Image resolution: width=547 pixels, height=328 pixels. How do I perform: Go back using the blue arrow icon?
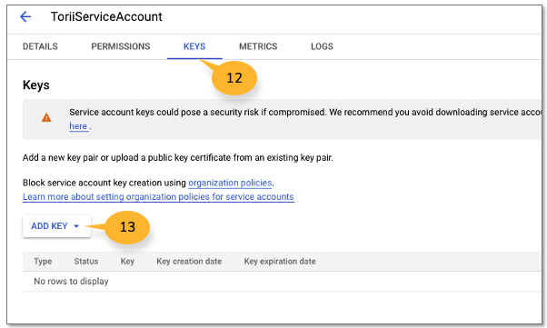(x=25, y=16)
